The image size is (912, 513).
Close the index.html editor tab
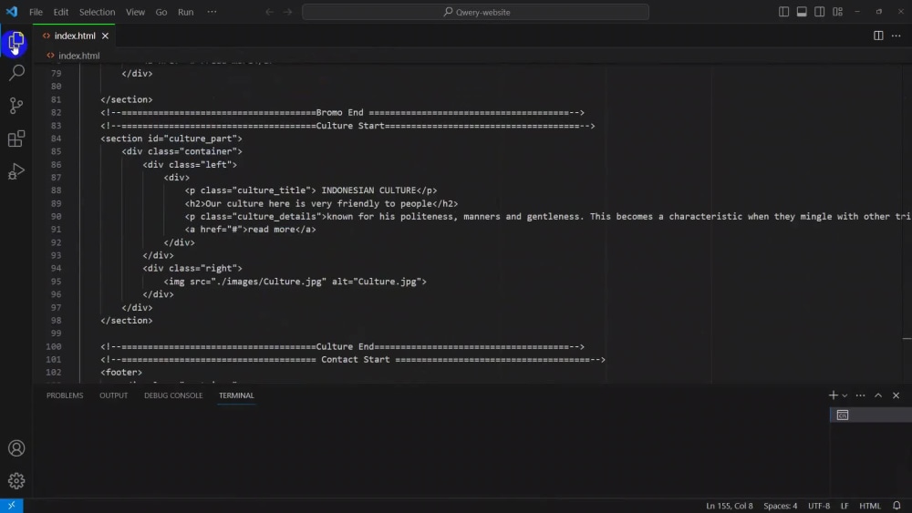pos(105,36)
